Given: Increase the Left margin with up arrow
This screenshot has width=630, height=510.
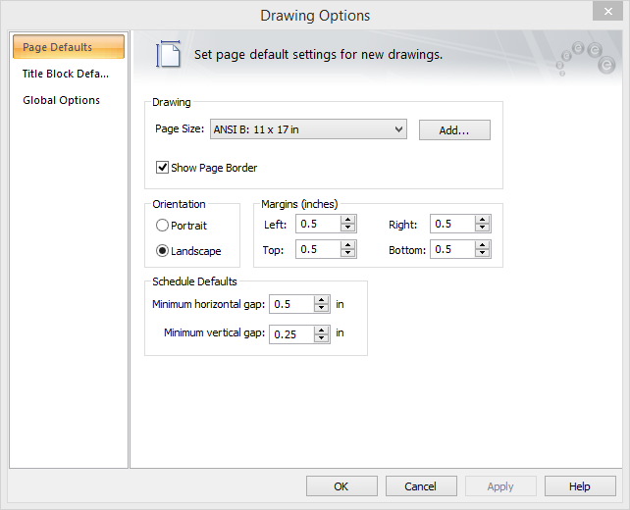Looking at the screenshot, I should point(347,220).
